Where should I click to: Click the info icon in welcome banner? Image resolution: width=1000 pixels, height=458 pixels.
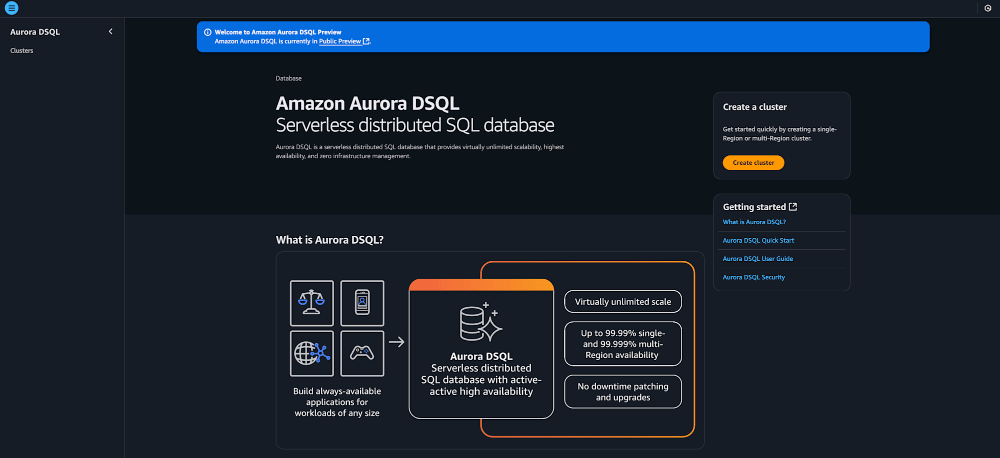coord(207,32)
